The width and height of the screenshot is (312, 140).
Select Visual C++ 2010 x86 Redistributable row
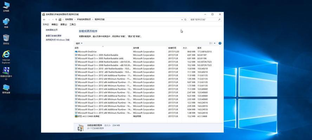coord(147,72)
